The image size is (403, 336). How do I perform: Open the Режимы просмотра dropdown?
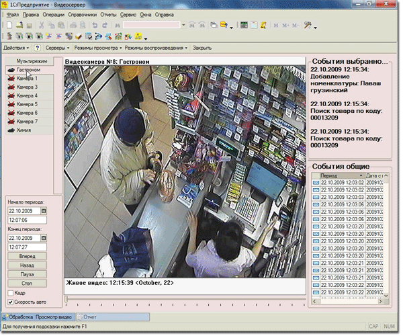(x=99, y=48)
